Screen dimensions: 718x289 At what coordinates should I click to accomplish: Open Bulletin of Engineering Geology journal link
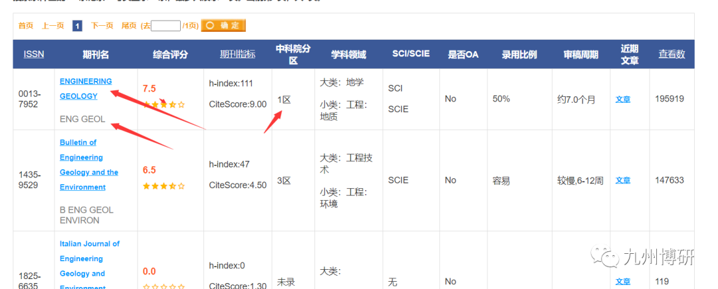coord(89,165)
